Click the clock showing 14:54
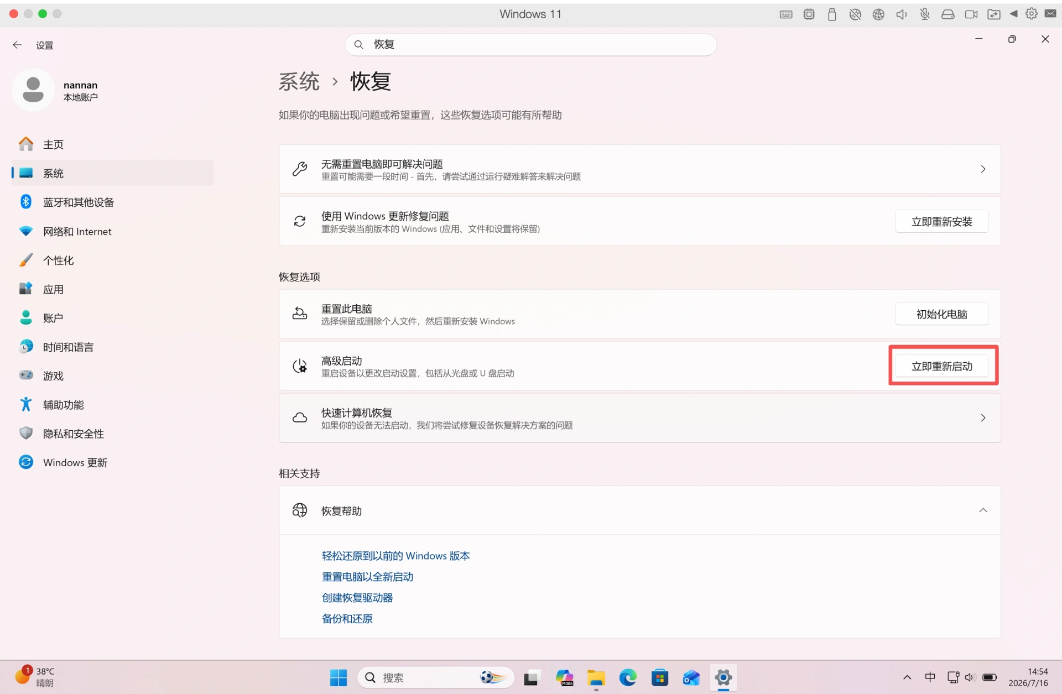The image size is (1062, 694). (1028, 677)
